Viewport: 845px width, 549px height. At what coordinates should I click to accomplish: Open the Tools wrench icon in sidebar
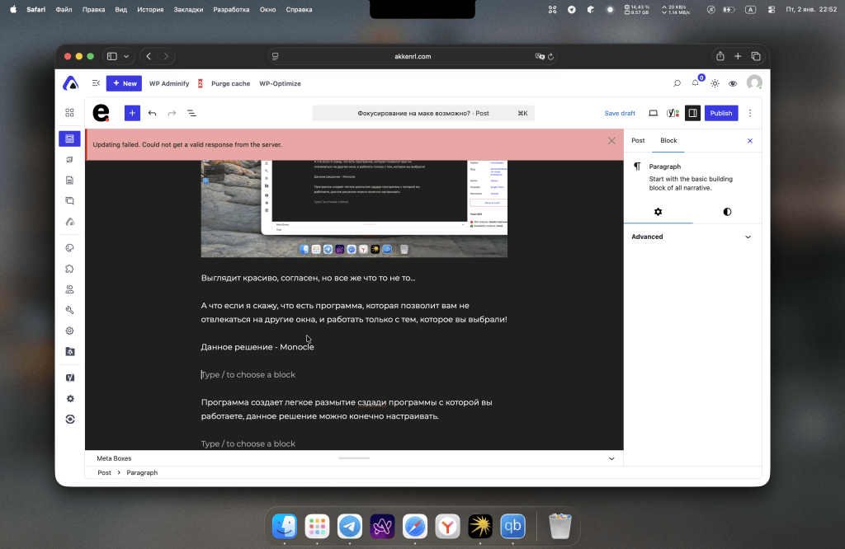[x=70, y=310]
